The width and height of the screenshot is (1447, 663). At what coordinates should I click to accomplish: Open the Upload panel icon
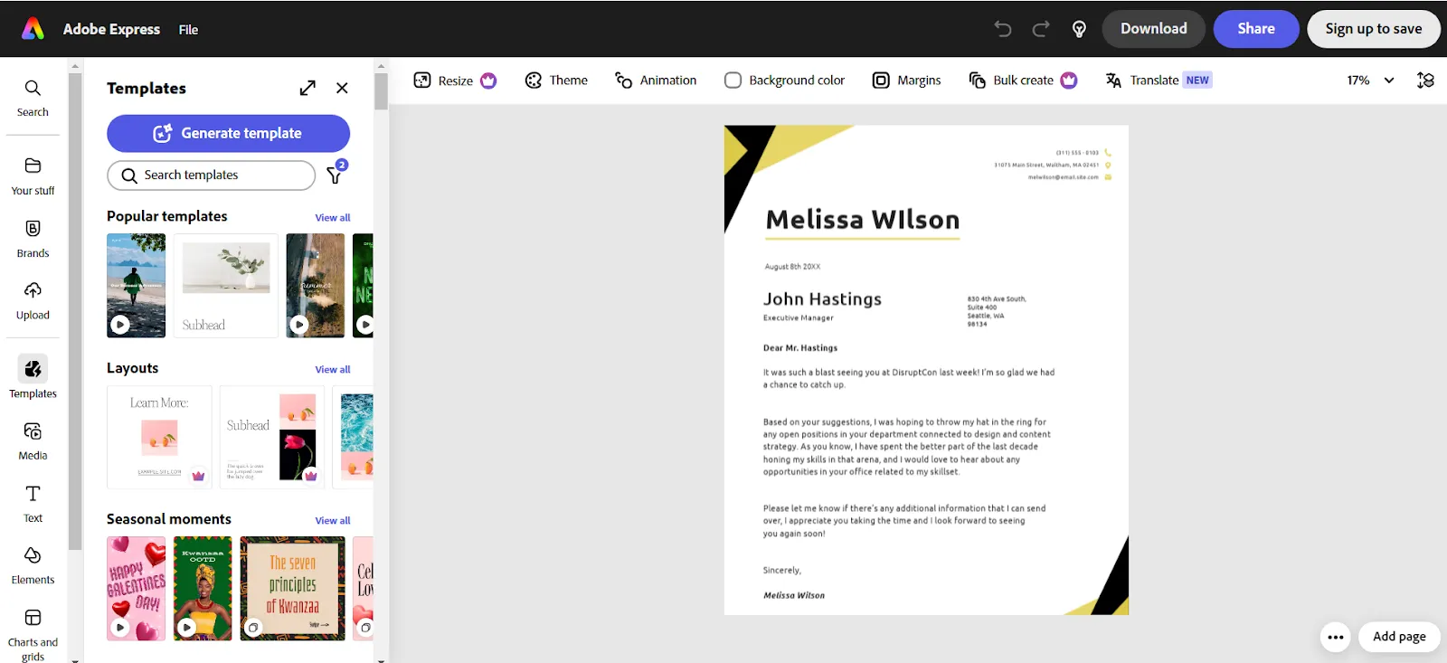(33, 290)
